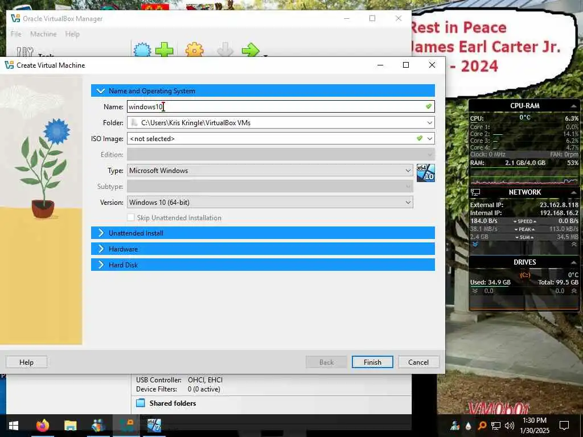The image size is (583, 437).
Task: Click the x64 Windows 10 OS badge icon
Action: pyautogui.click(x=426, y=173)
